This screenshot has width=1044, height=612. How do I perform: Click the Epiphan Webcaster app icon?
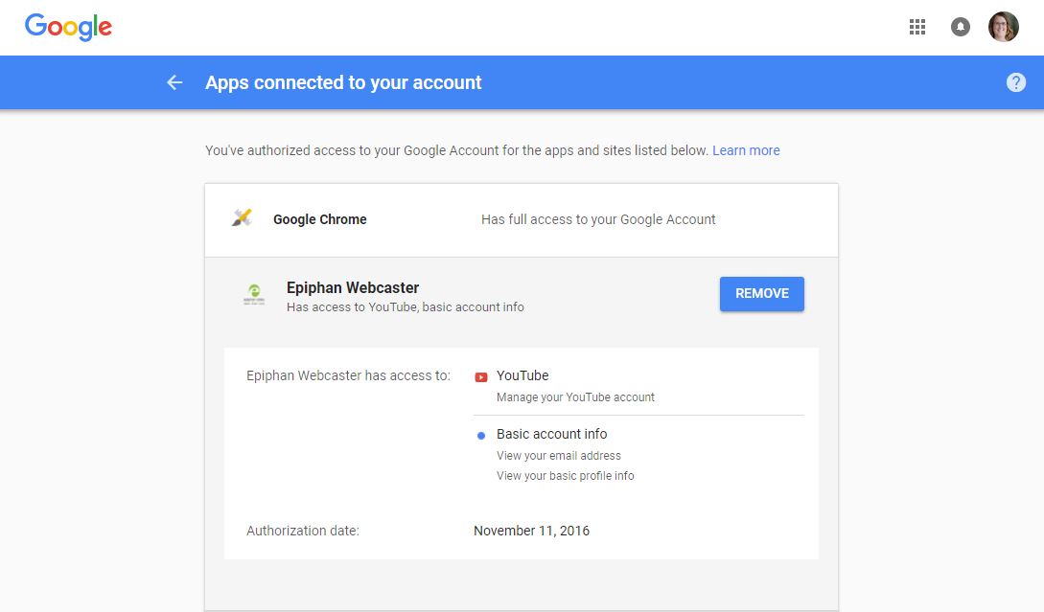tap(254, 295)
